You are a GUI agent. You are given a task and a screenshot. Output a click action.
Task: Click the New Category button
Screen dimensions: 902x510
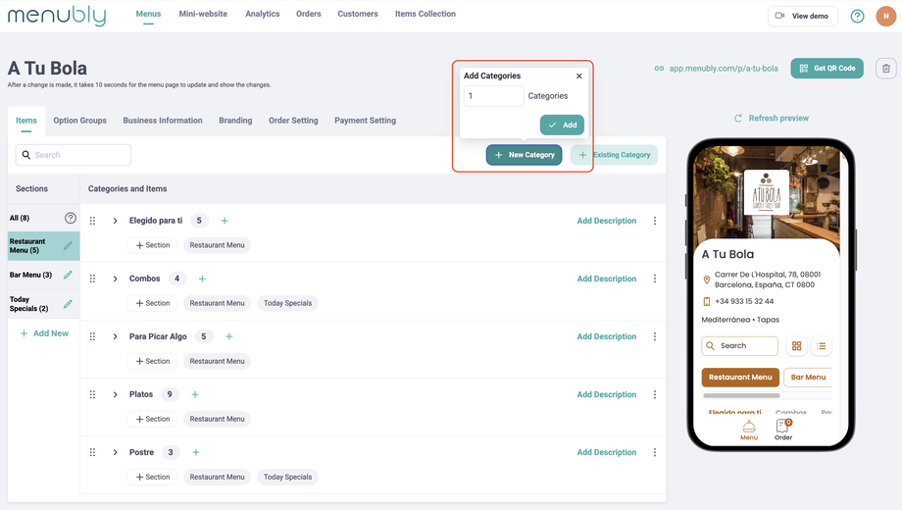pos(525,155)
